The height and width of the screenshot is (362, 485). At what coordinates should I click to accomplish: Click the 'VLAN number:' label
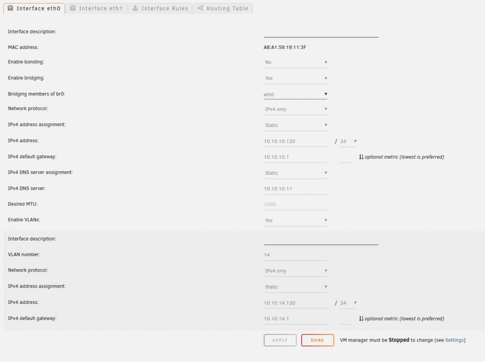(x=24, y=255)
